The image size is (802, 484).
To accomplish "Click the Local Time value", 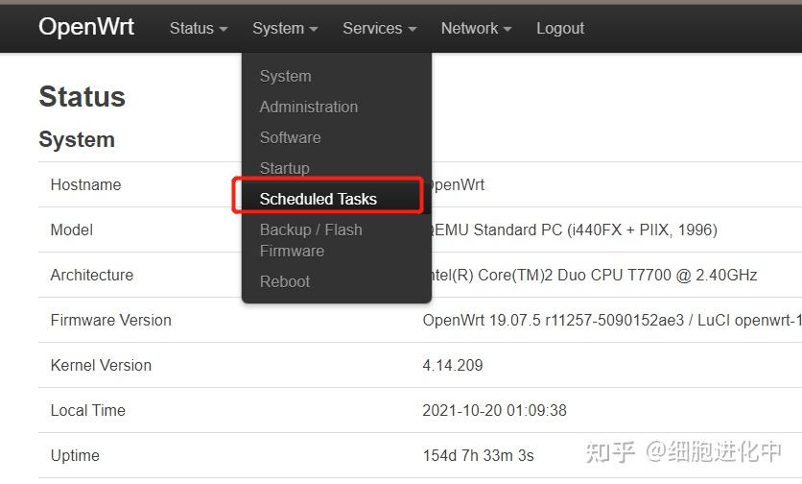I will (x=494, y=411).
